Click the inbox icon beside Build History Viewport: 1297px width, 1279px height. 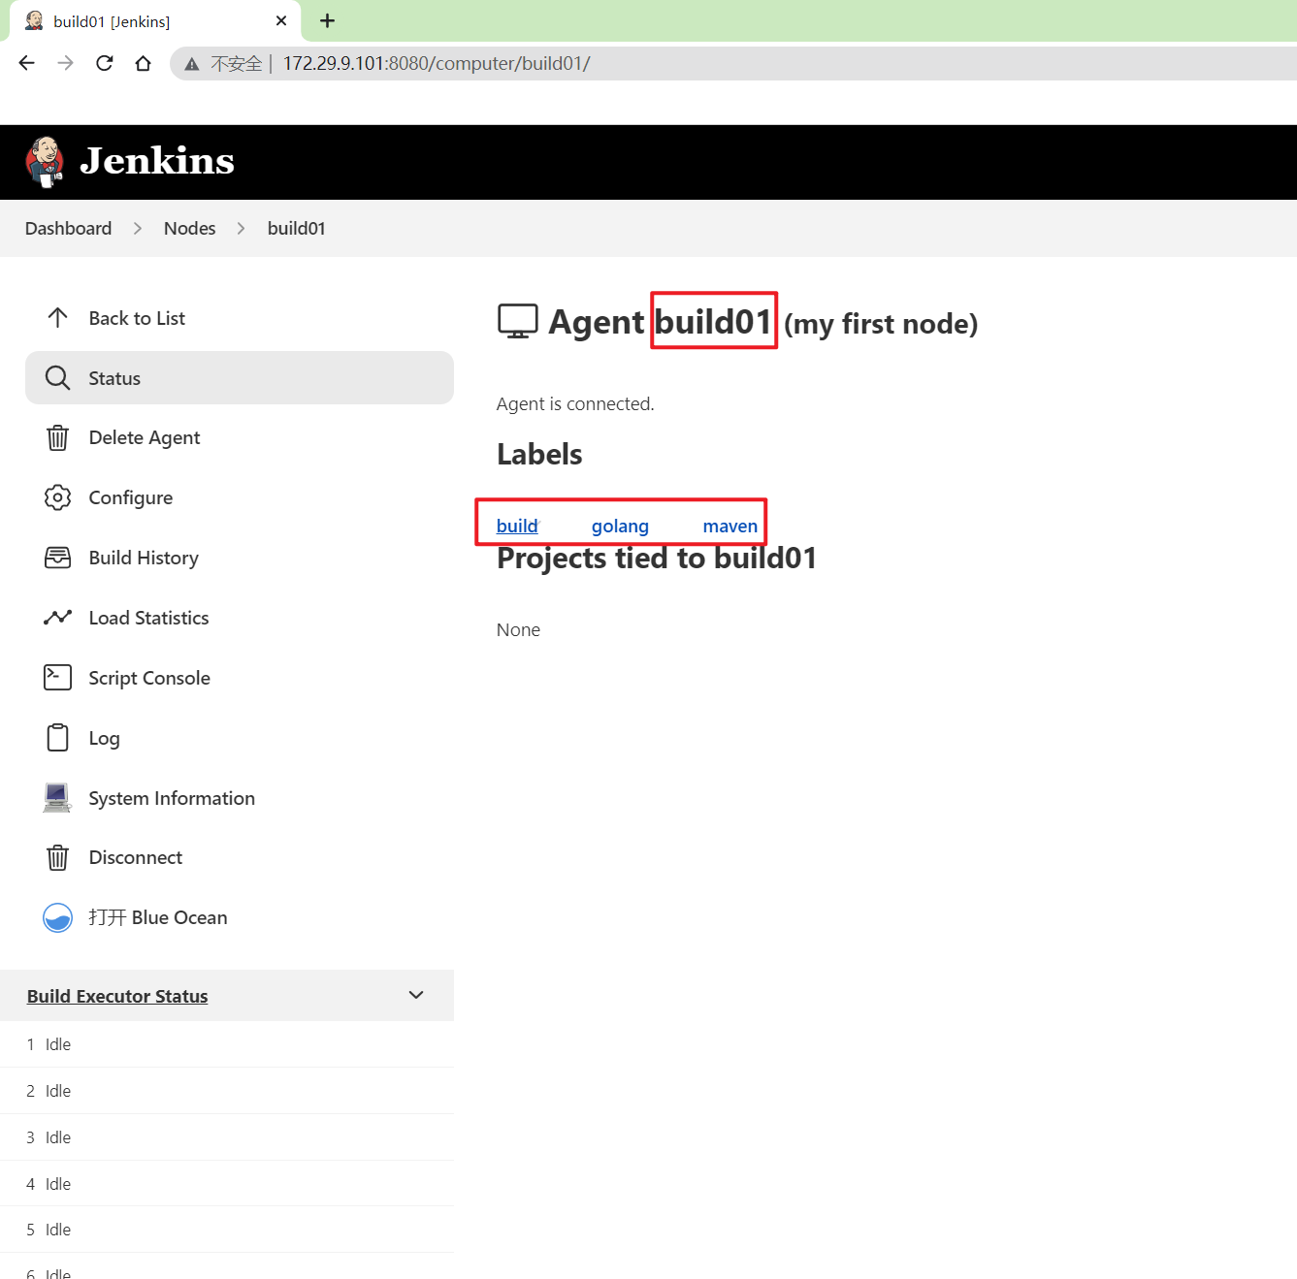[x=57, y=558]
